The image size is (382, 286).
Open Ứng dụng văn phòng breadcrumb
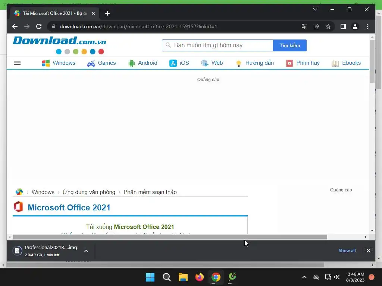click(89, 192)
